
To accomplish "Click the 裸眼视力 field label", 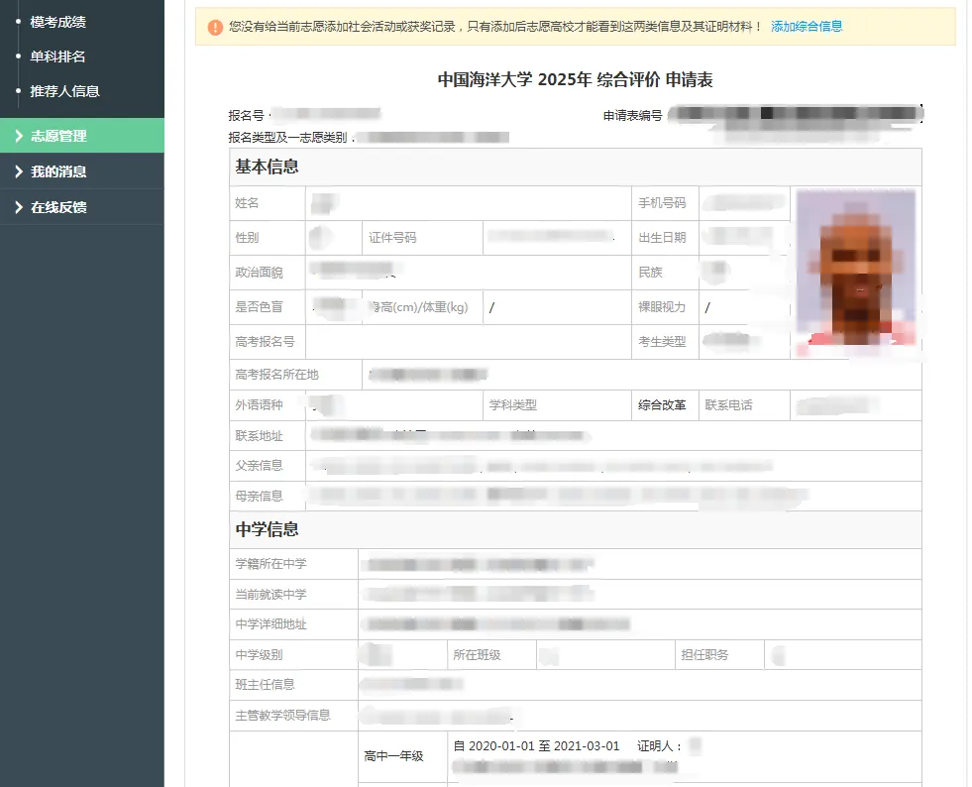I will 662,307.
